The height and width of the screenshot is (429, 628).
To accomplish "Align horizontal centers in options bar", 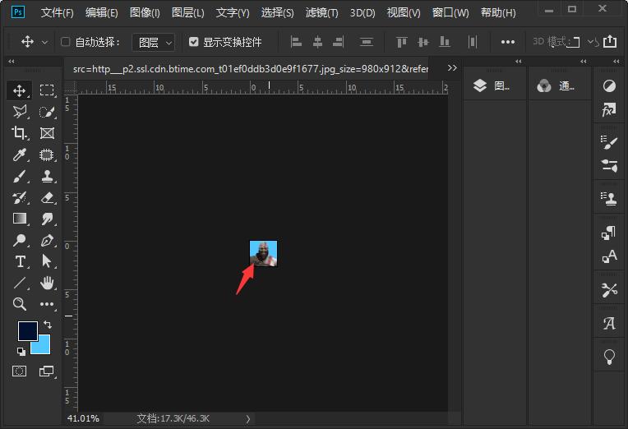I will click(317, 42).
